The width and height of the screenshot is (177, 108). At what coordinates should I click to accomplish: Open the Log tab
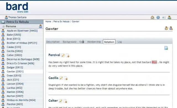pyautogui.click(x=119, y=42)
